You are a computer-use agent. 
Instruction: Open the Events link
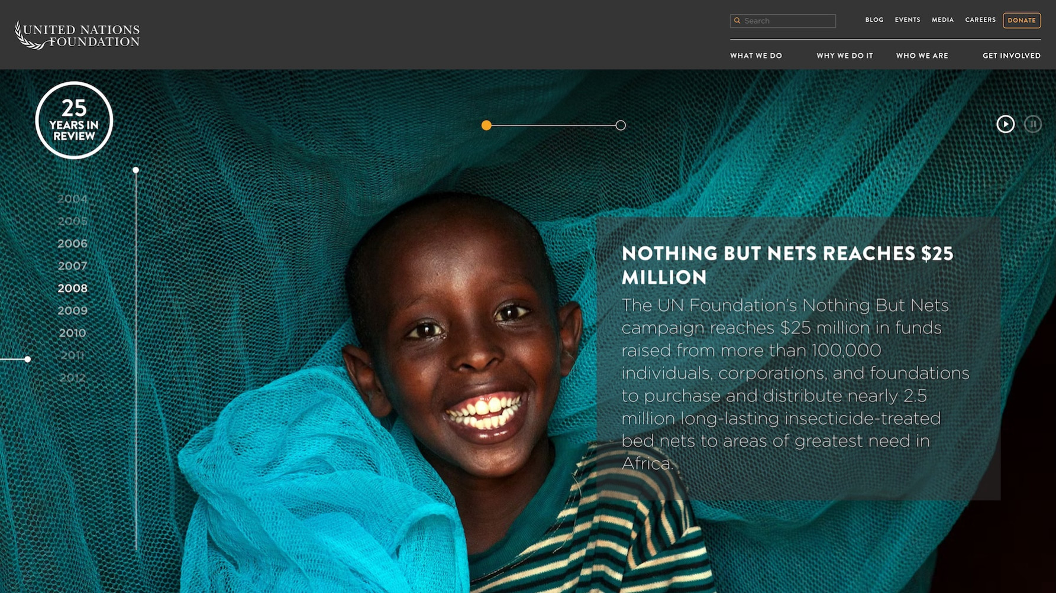pos(907,20)
